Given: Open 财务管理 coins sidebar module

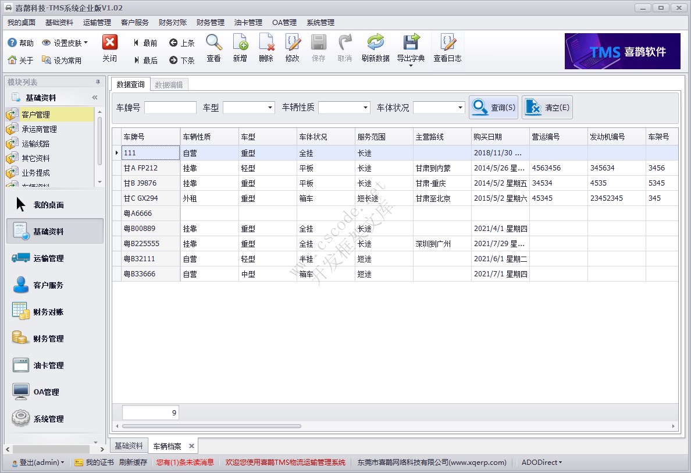Looking at the screenshot, I should point(55,339).
